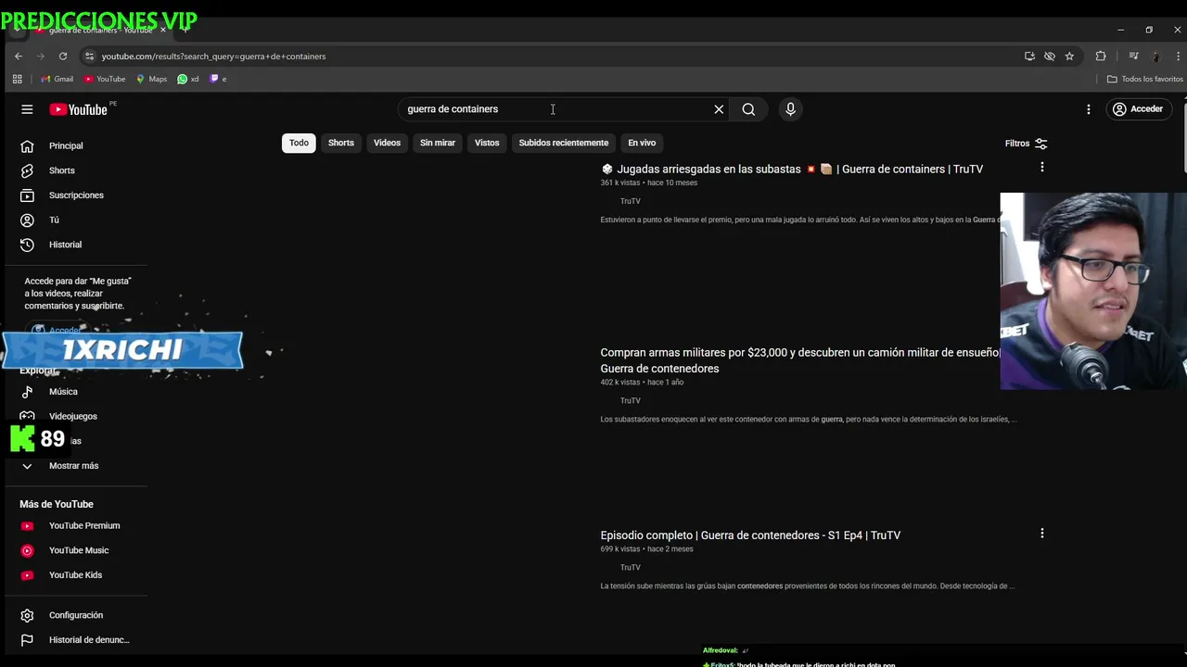Click the youtube.com address bar URL
This screenshot has height=667, width=1187.
click(x=213, y=57)
